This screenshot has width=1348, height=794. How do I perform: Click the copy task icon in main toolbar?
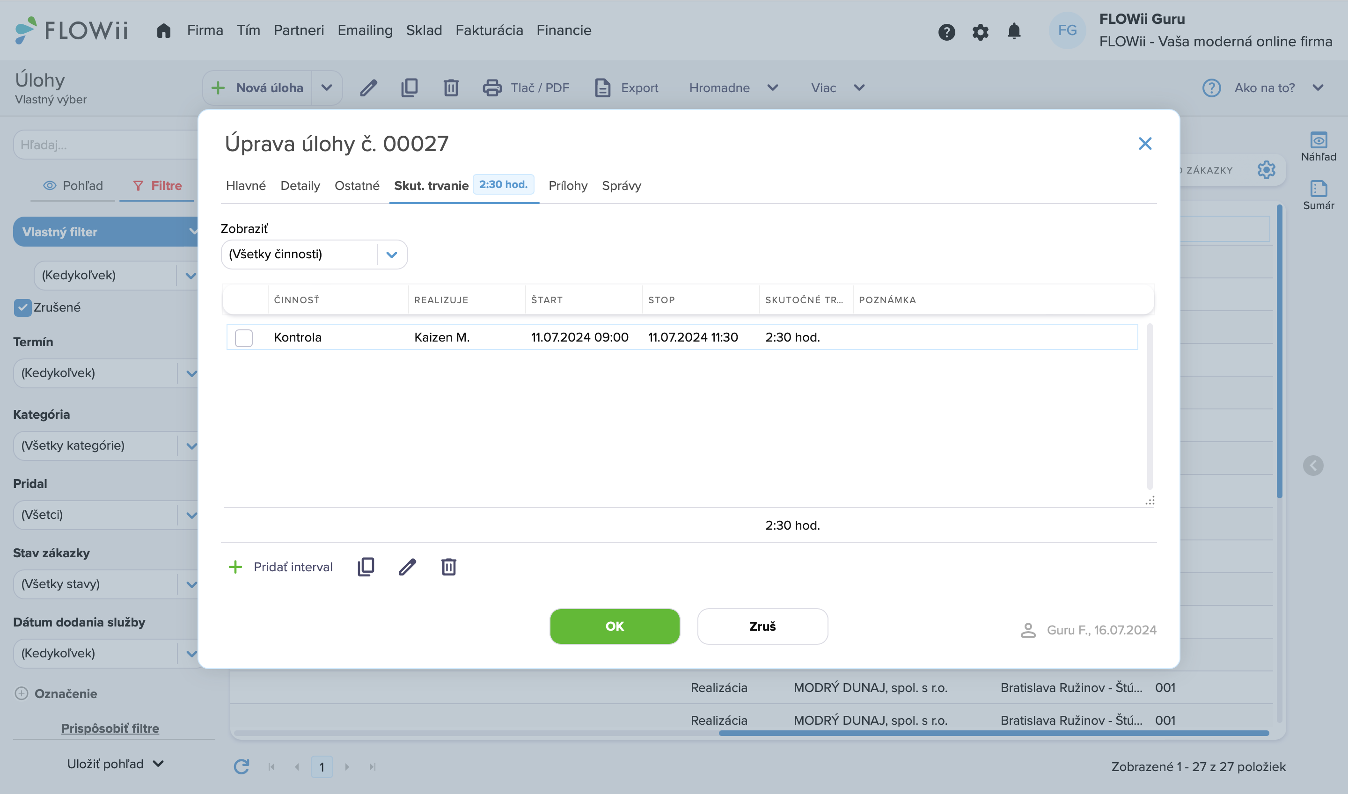tap(410, 88)
